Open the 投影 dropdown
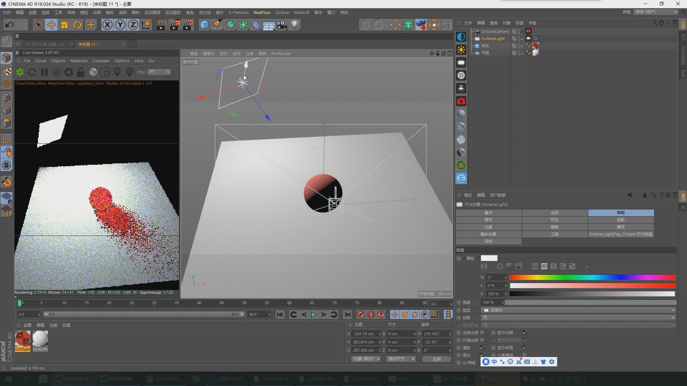Screen dimensions: 687x386 pos(578,317)
